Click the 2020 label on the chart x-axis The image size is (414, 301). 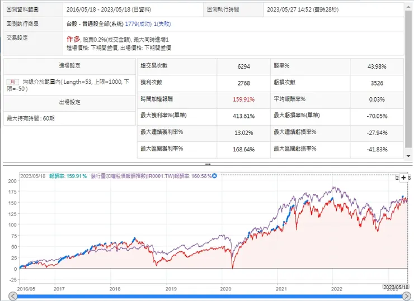coord(225,289)
